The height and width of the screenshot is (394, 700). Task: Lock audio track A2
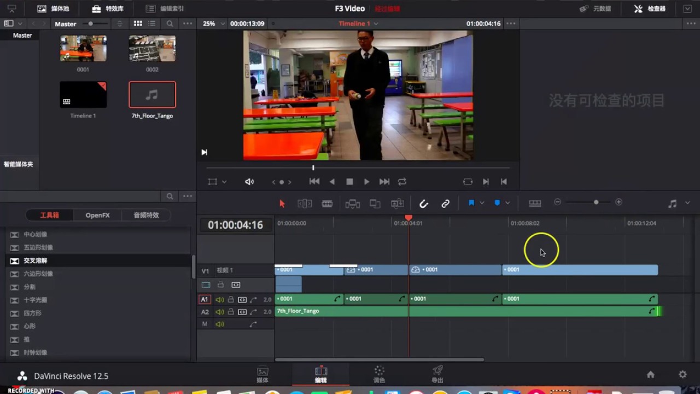click(231, 312)
